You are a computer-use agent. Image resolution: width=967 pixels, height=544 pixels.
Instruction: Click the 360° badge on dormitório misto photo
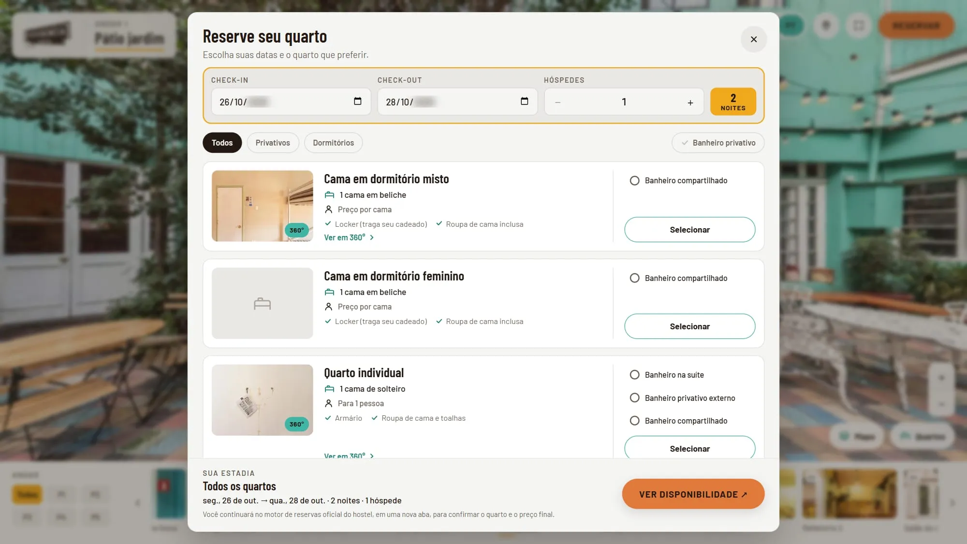tap(296, 230)
